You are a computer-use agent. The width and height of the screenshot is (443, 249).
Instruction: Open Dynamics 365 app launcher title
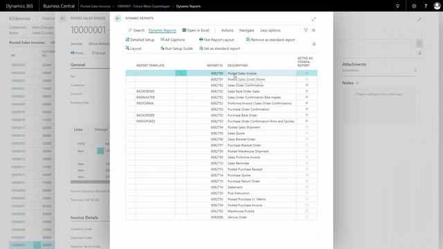click(19, 6)
